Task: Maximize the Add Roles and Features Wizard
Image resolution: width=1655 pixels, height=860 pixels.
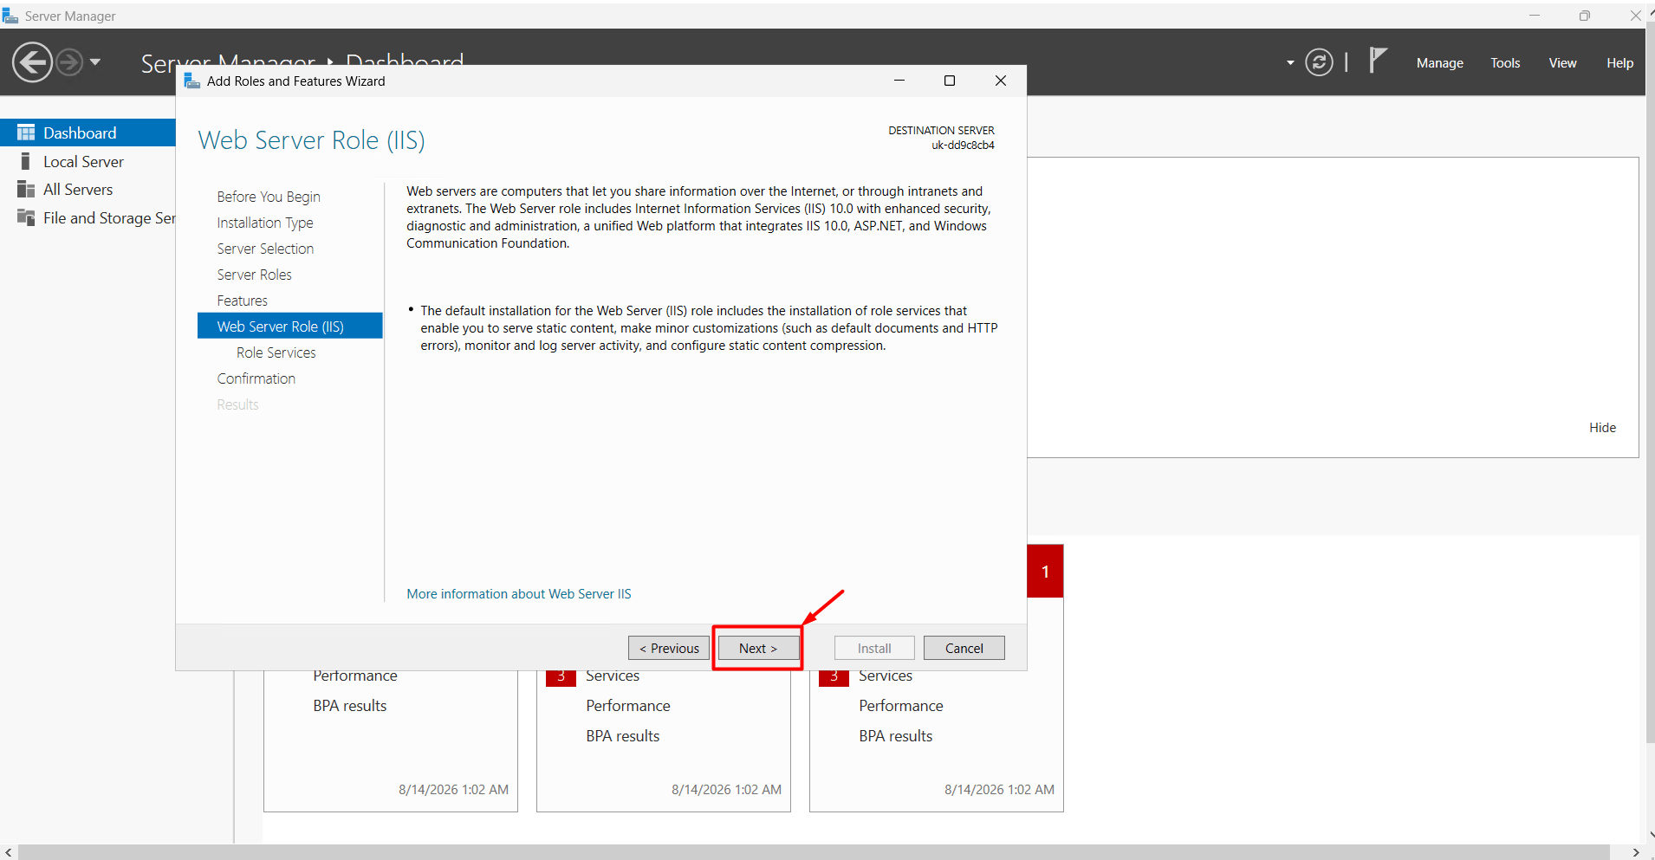Action: coord(950,81)
